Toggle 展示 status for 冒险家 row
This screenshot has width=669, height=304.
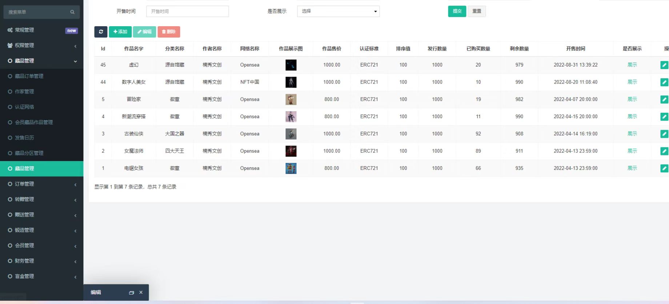tap(632, 99)
